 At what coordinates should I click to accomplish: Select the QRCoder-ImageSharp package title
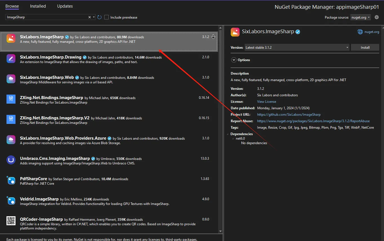(x=41, y=219)
